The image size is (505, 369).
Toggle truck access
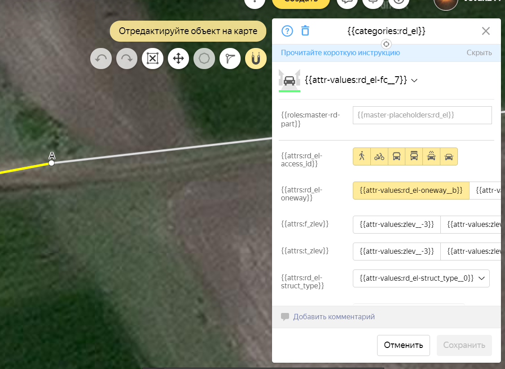414,156
